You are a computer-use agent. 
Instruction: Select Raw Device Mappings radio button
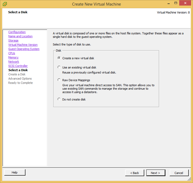pyautogui.click(x=59, y=80)
